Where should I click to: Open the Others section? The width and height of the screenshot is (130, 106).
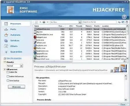14,46
